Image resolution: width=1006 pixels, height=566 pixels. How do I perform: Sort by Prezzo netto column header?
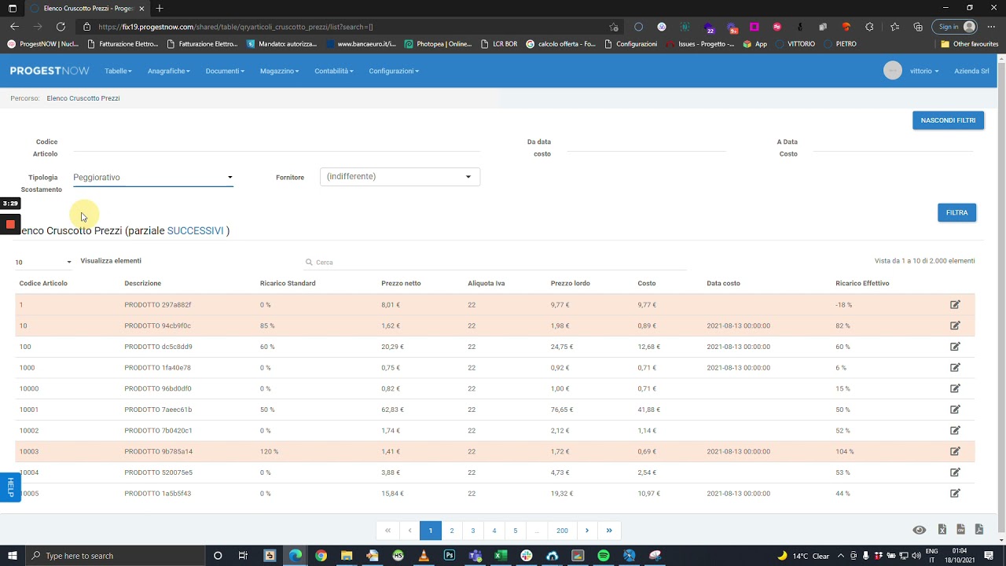point(401,283)
